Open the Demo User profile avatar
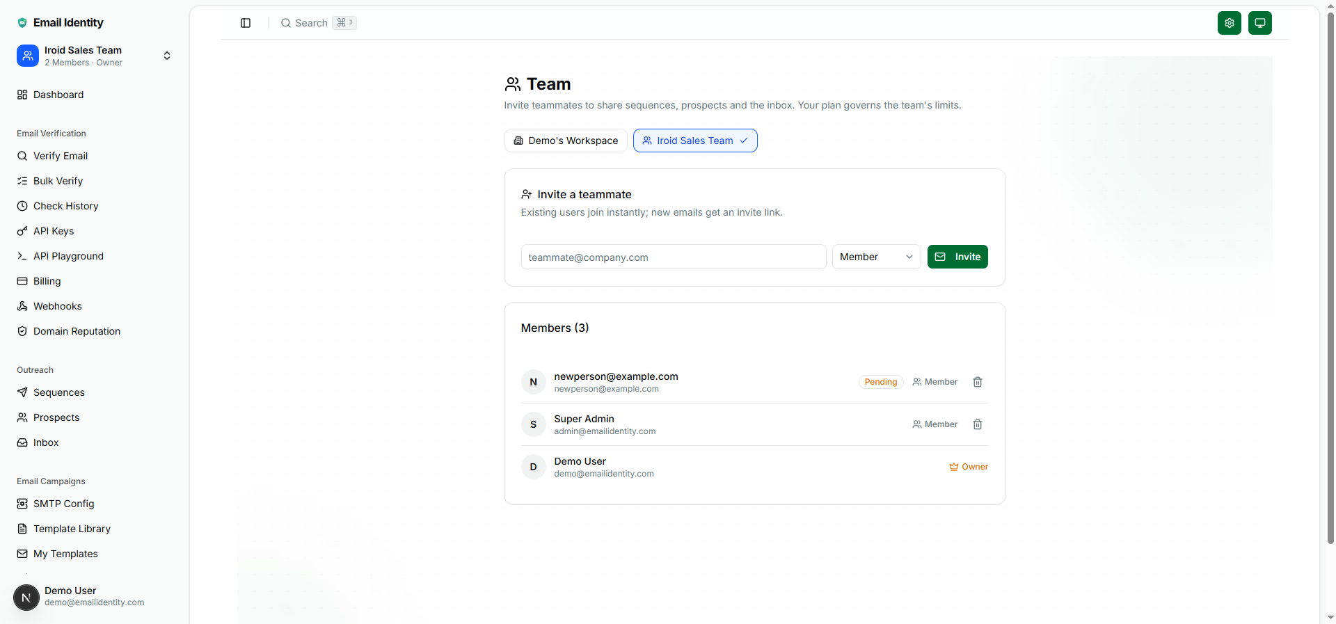1336x624 pixels. click(26, 597)
